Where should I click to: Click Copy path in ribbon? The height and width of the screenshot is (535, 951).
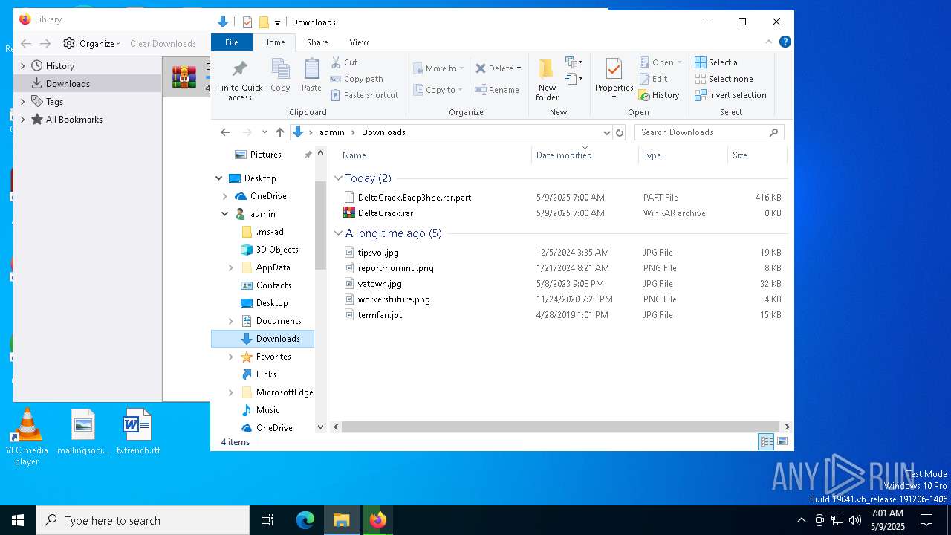[x=357, y=79]
